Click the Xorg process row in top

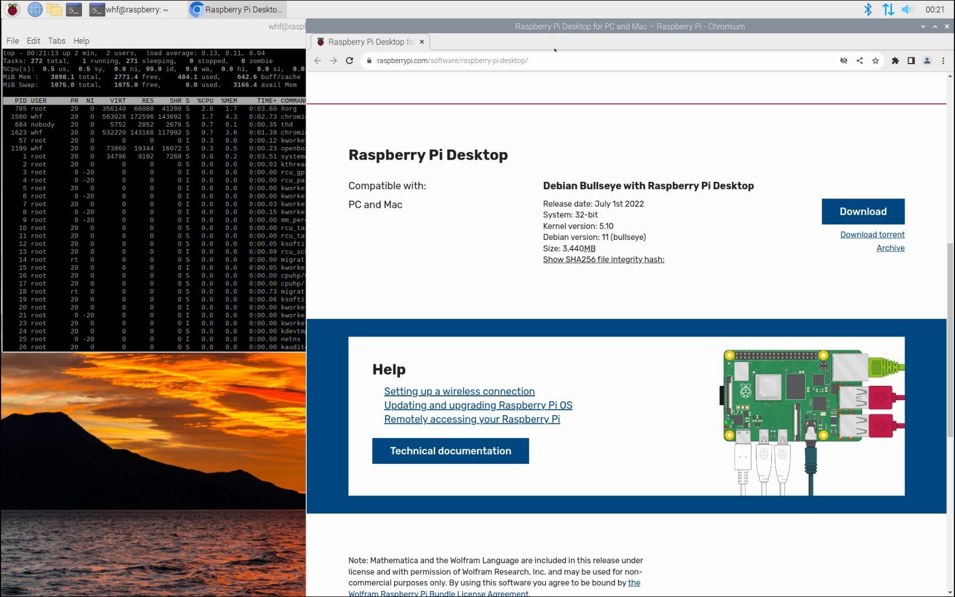[x=154, y=109]
